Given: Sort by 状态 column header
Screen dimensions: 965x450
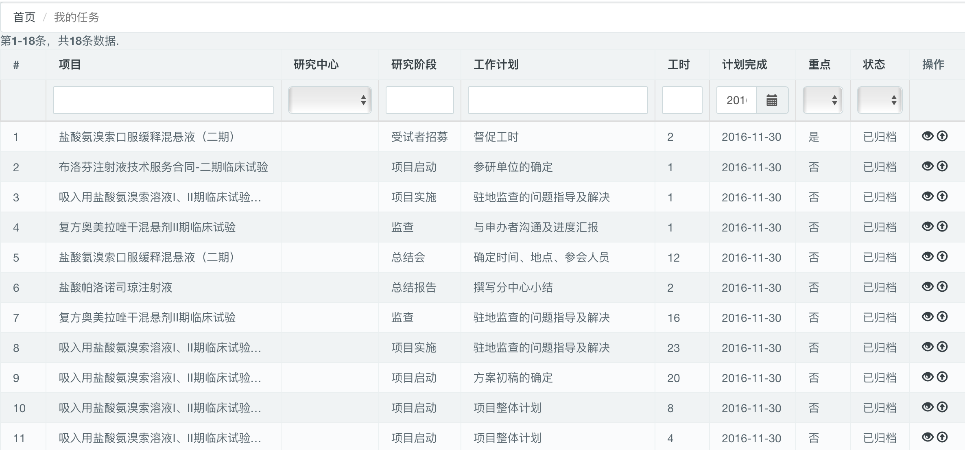Looking at the screenshot, I should coord(874,64).
